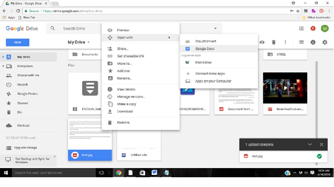This screenshot has width=334, height=187.
Task: Open with Google Docs
Action: click(219, 49)
